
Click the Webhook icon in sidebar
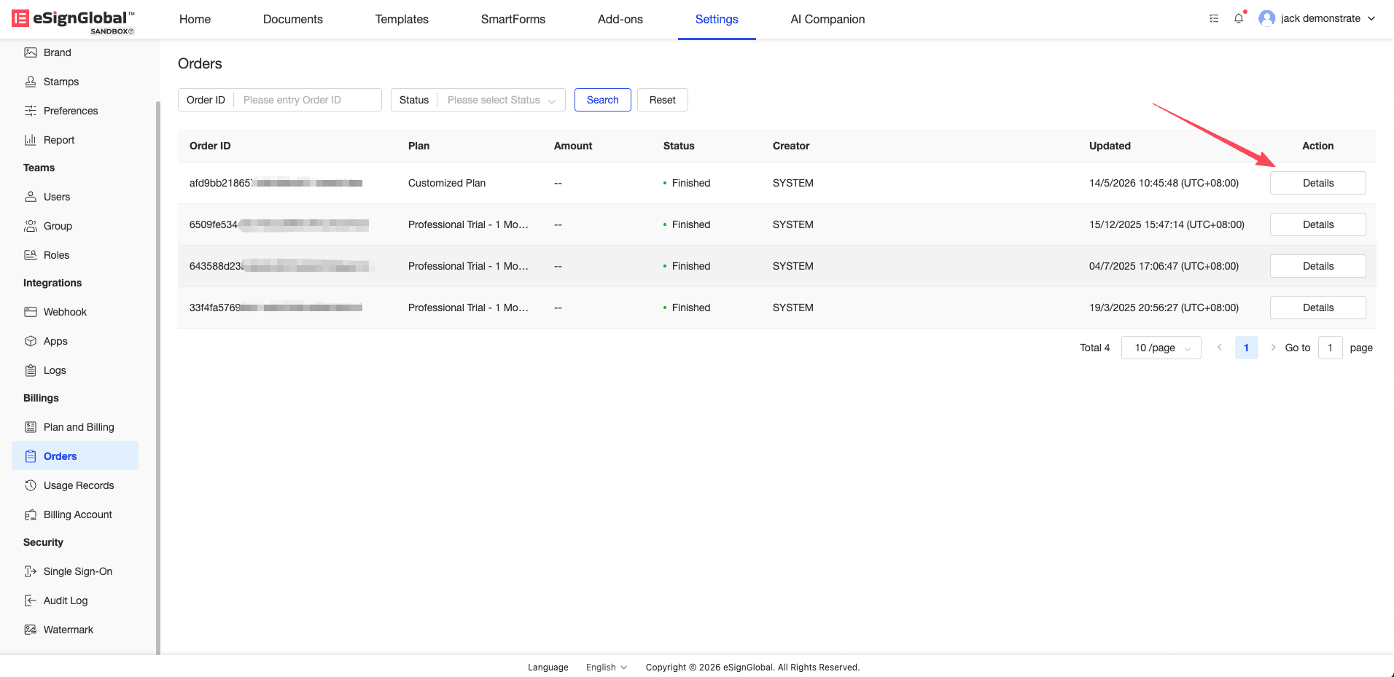coord(31,312)
